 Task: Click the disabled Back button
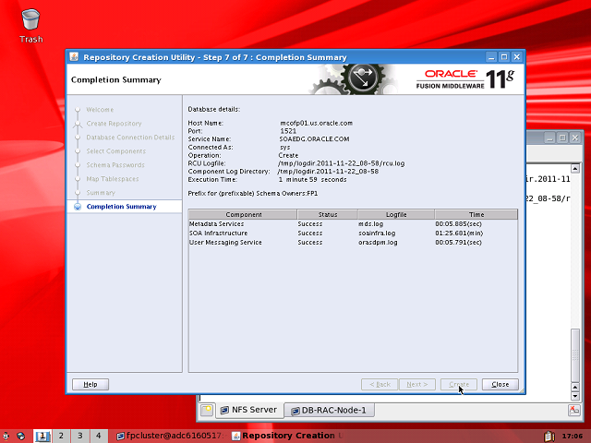pos(380,384)
